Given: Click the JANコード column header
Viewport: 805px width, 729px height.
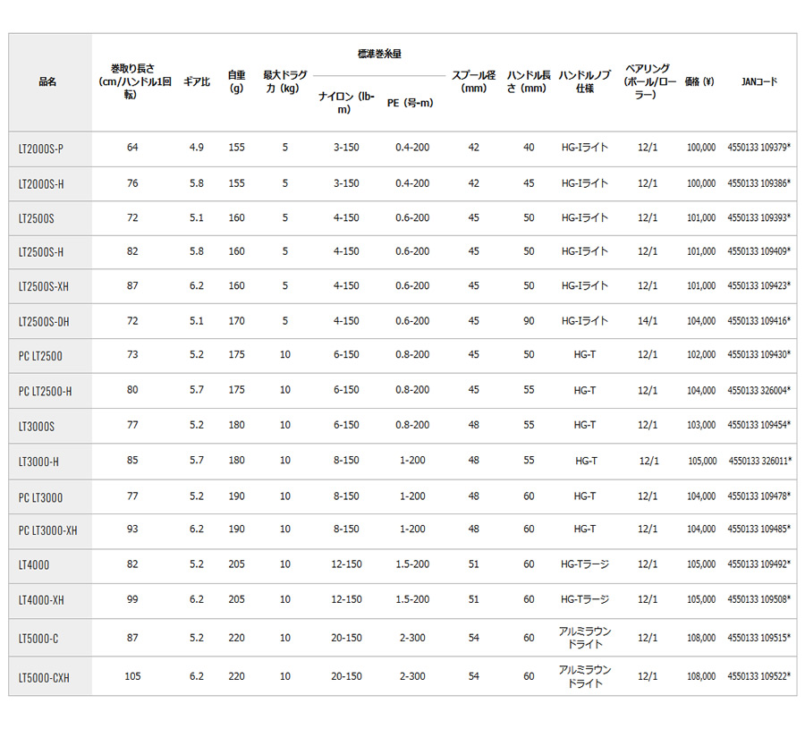Looking at the screenshot, I should pyautogui.click(x=759, y=81).
